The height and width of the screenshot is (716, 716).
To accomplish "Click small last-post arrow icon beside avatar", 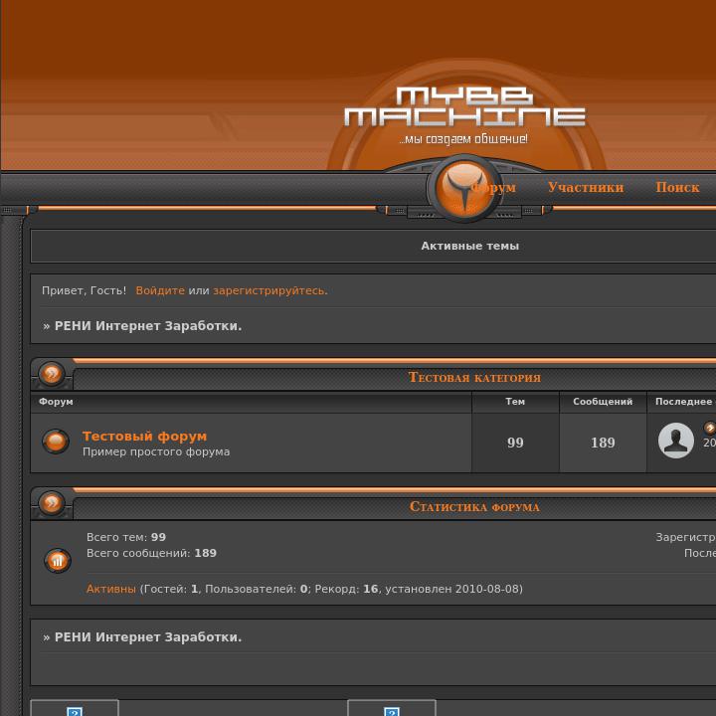I will point(710,428).
